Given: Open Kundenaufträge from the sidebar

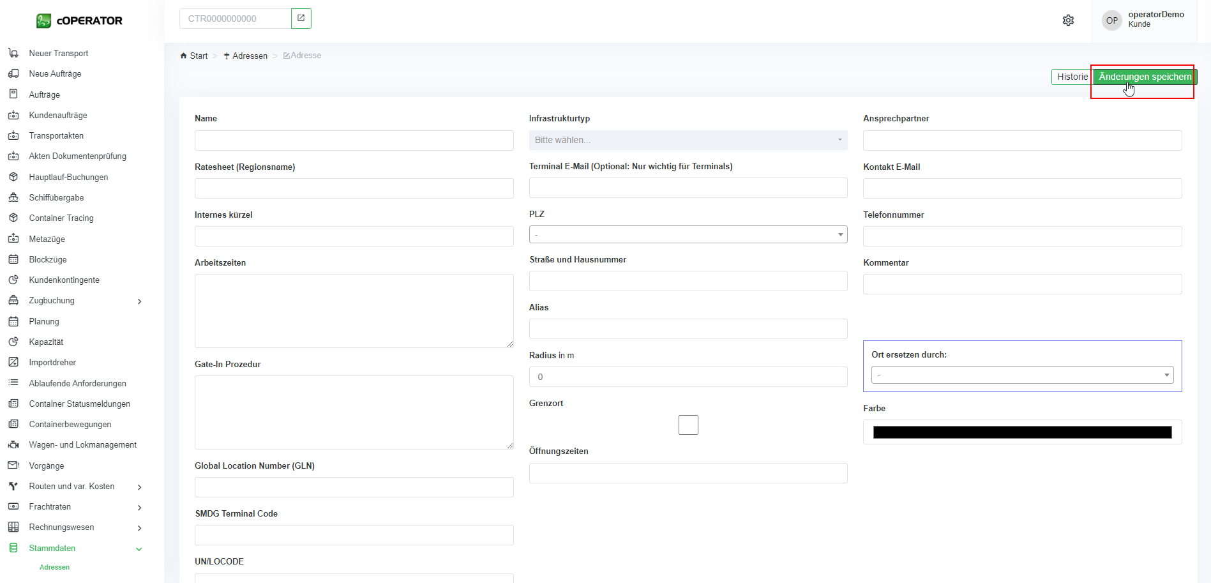Looking at the screenshot, I should (x=58, y=115).
